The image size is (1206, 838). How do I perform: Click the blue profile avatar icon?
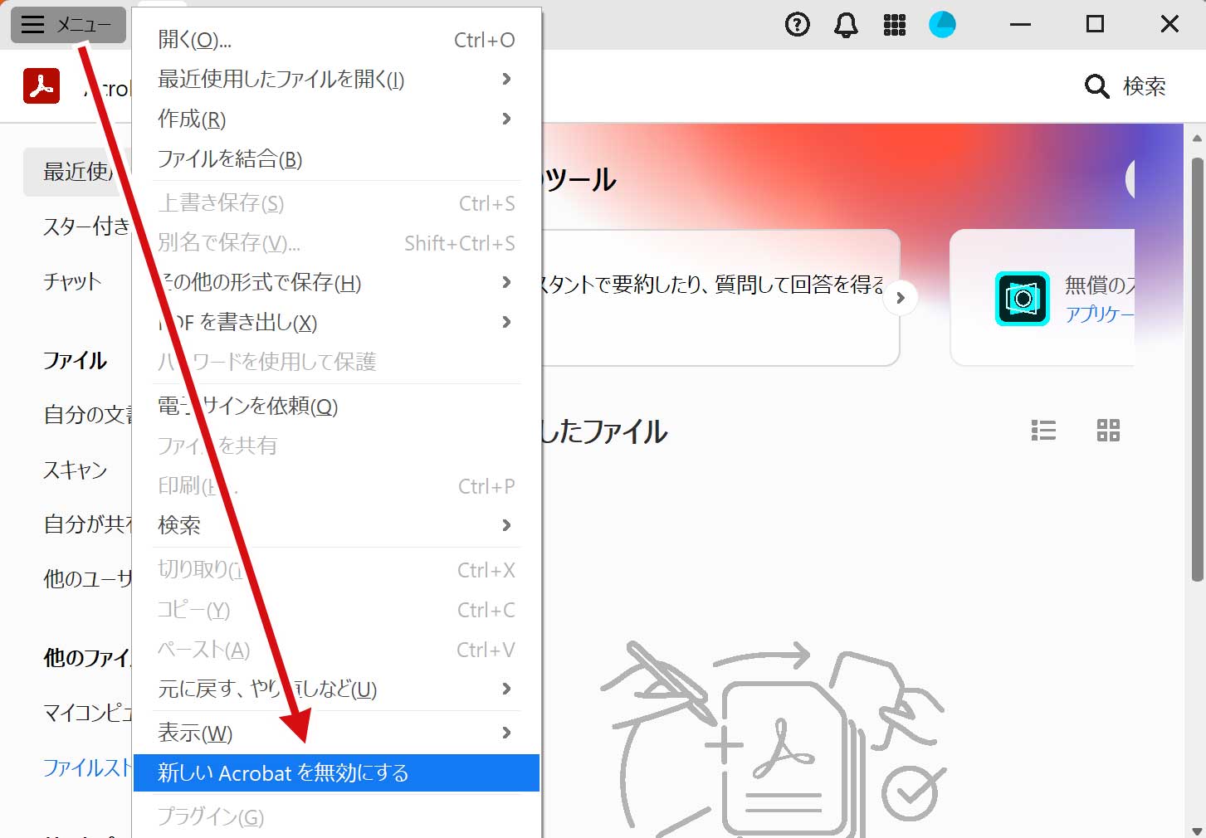942,25
